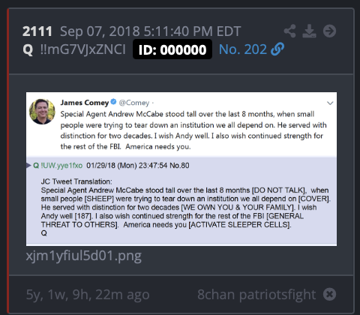Select the Q tripcode !!mG7VJxZNCI

click(x=82, y=49)
